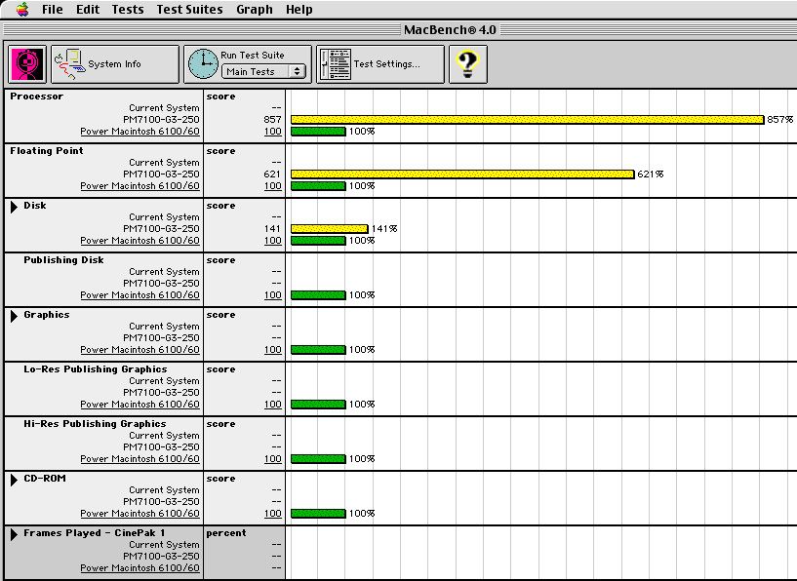This screenshot has width=797, height=581.
Task: Expand Frames Played - CinePak 1 row
Action: (x=15, y=534)
